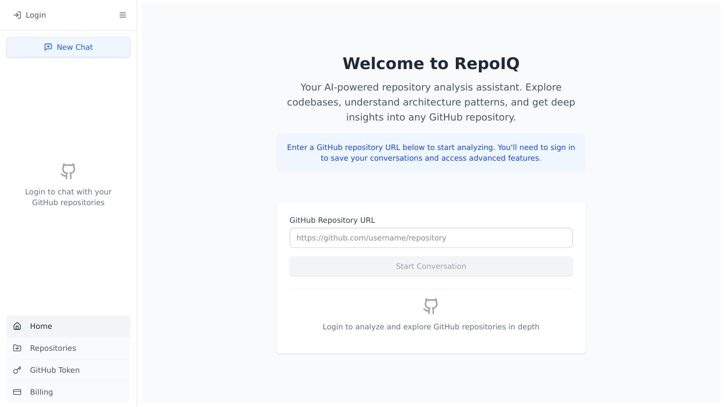The width and height of the screenshot is (725, 407).
Task: Navigate to GitHub Token settings
Action: pyautogui.click(x=55, y=370)
